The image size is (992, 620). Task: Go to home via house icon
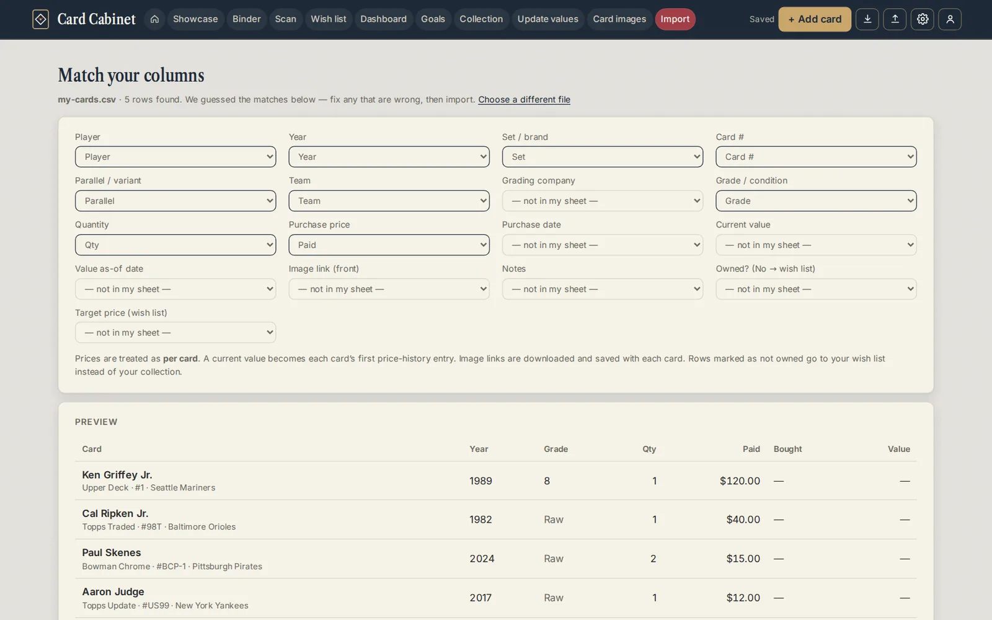coord(154,19)
